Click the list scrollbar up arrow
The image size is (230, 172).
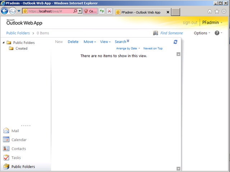[178, 54]
